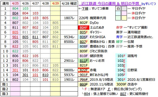Viewport: 158px width, 97px height.
Task: Select the 臨3 row label
Action: [x=5, y=94]
